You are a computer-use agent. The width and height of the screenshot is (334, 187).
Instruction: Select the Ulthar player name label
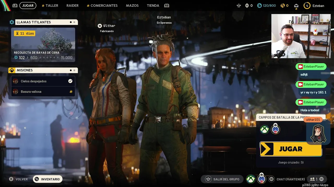click(x=109, y=26)
